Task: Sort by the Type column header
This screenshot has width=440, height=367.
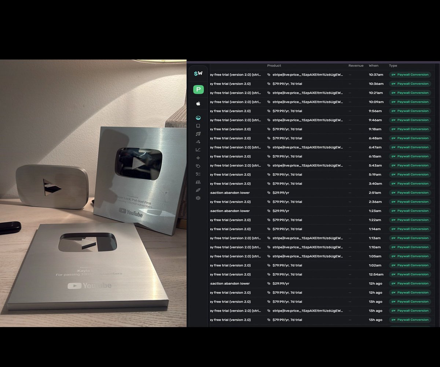Action: (x=393, y=66)
